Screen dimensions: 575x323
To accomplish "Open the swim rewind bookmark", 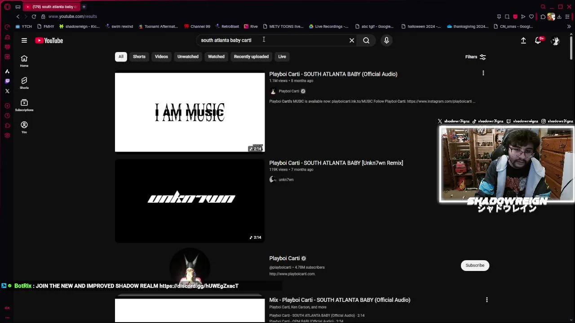I will tap(119, 26).
